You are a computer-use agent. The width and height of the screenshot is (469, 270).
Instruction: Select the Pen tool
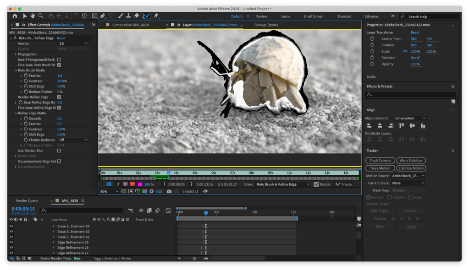103,16
